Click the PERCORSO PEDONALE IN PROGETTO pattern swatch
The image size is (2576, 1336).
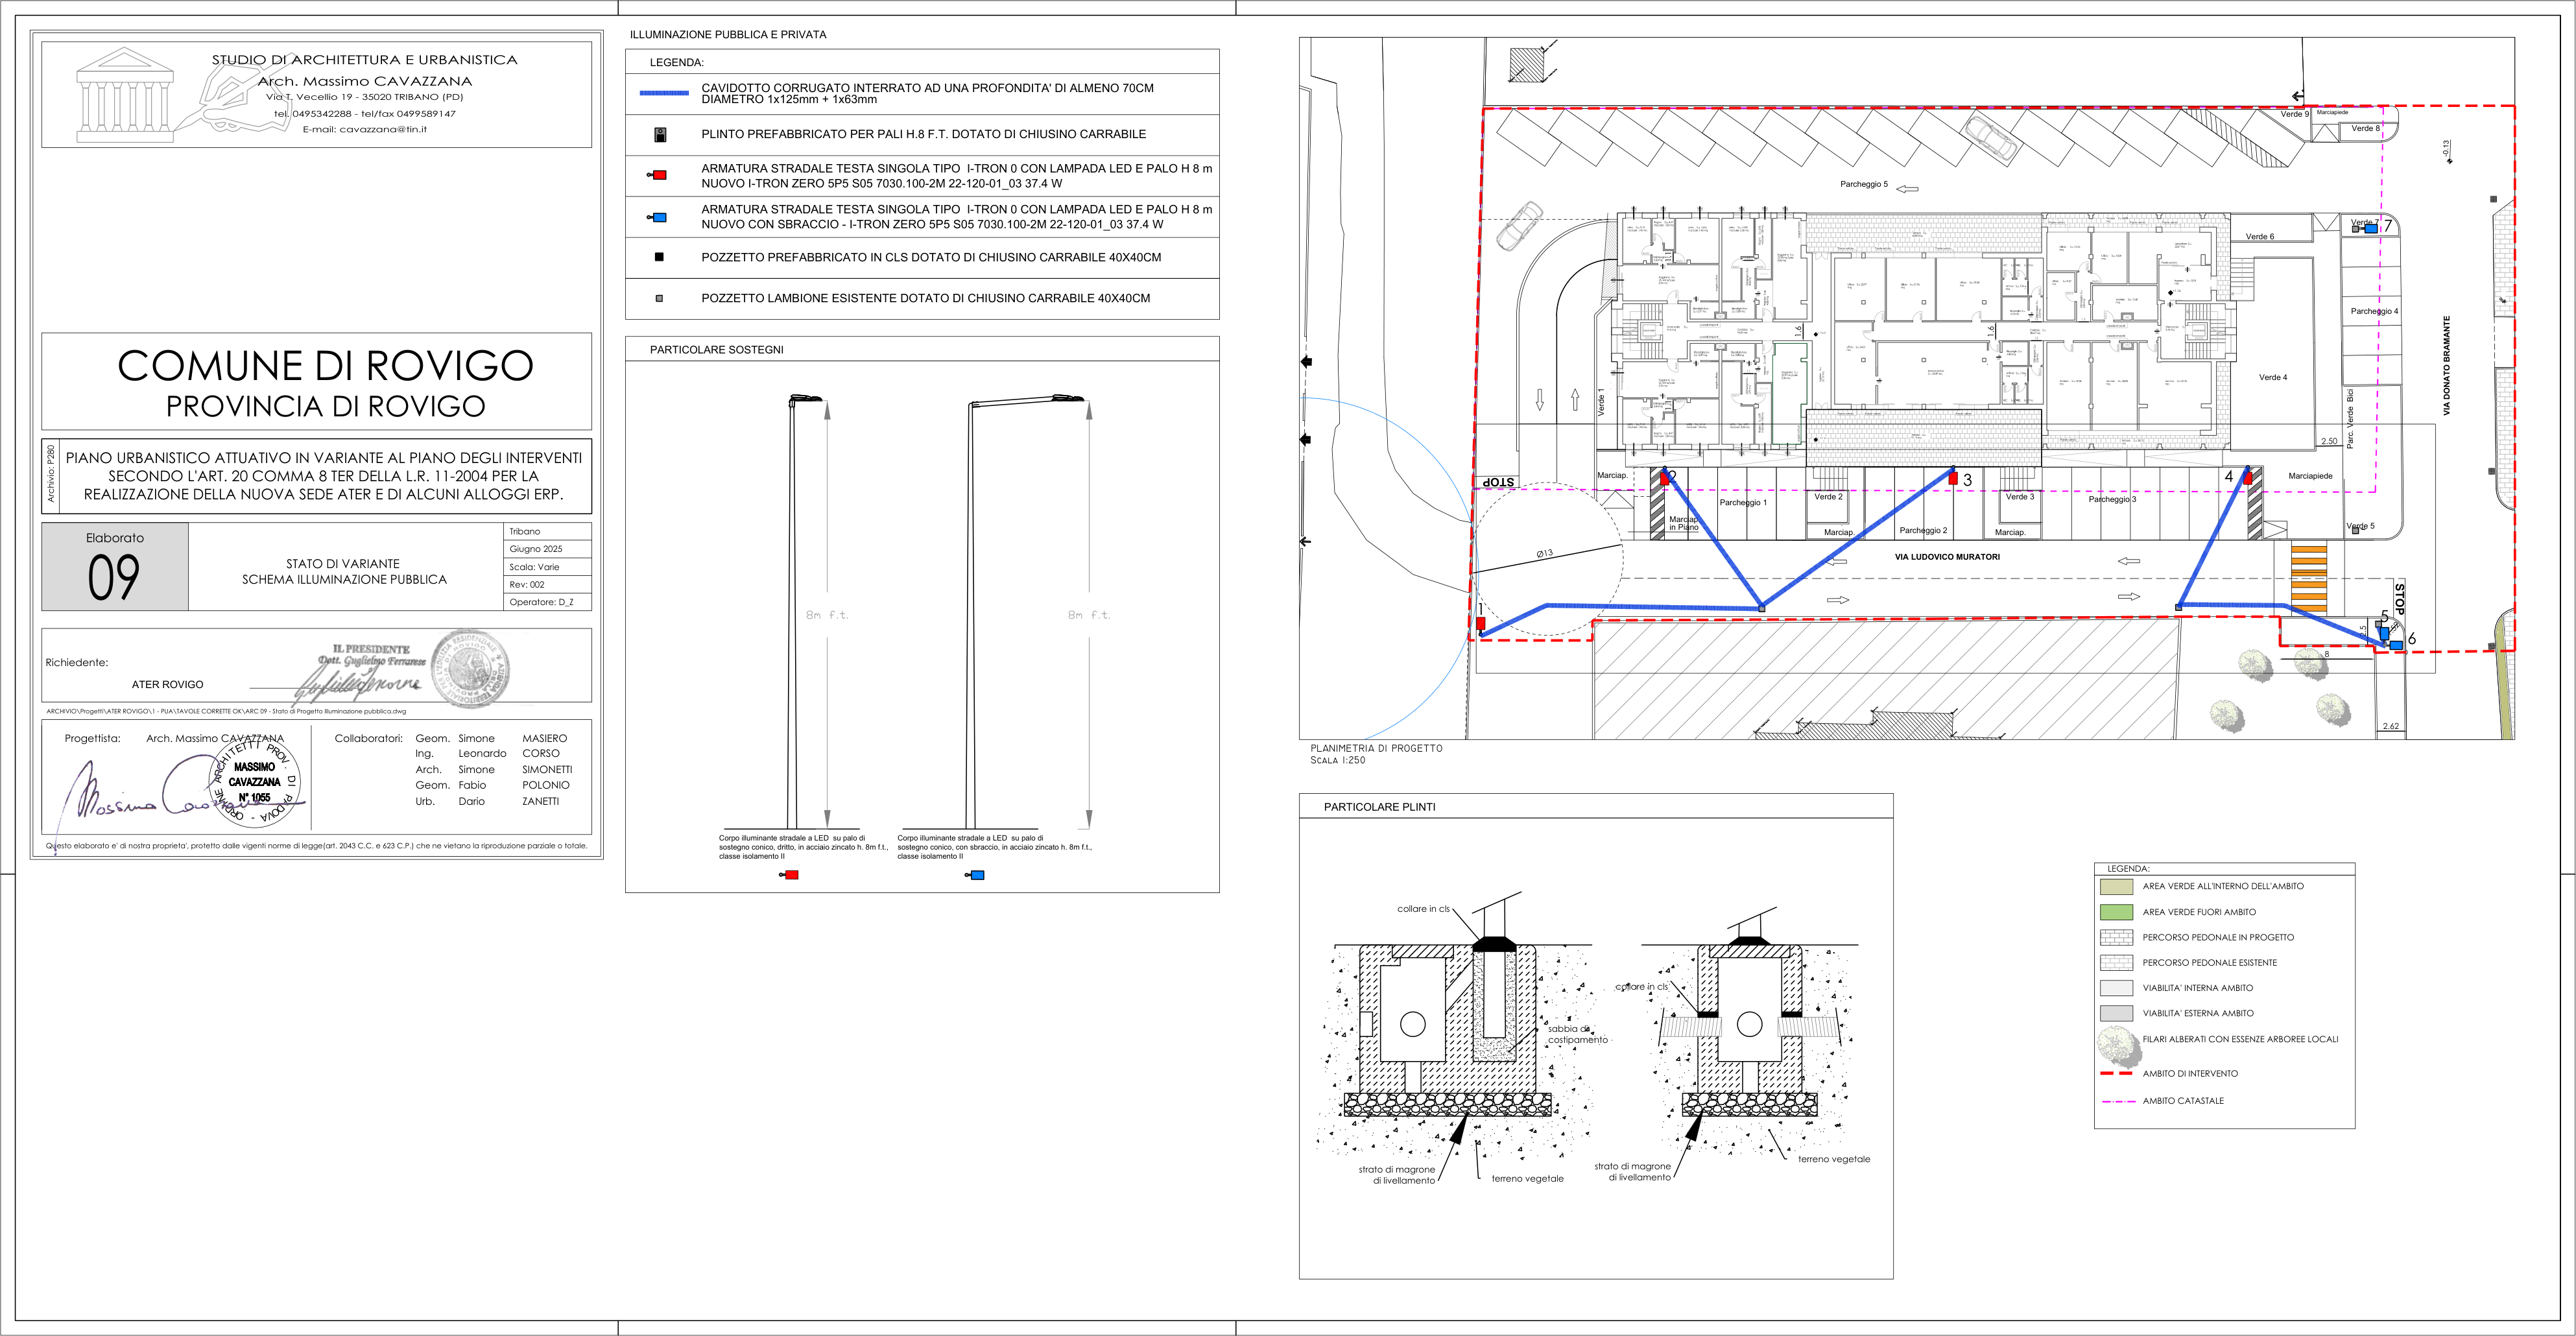[x=2117, y=937]
